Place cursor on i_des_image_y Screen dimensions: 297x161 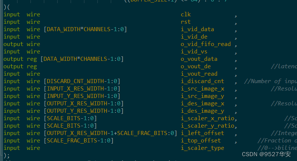[202, 111]
